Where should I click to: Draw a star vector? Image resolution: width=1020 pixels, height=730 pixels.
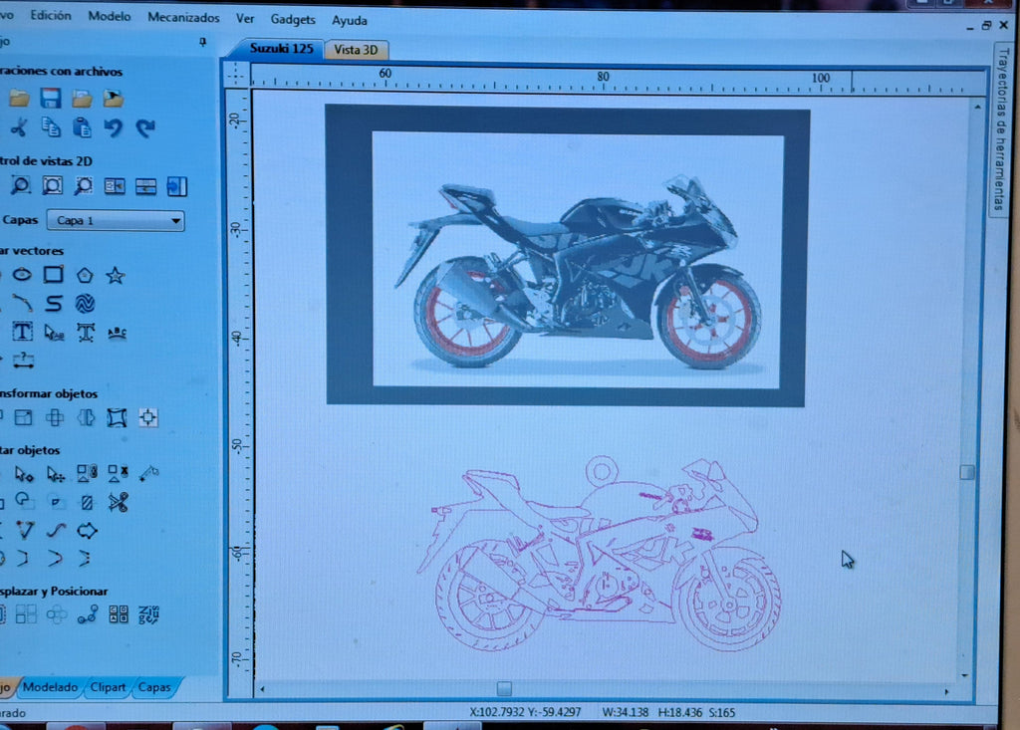[x=116, y=275]
